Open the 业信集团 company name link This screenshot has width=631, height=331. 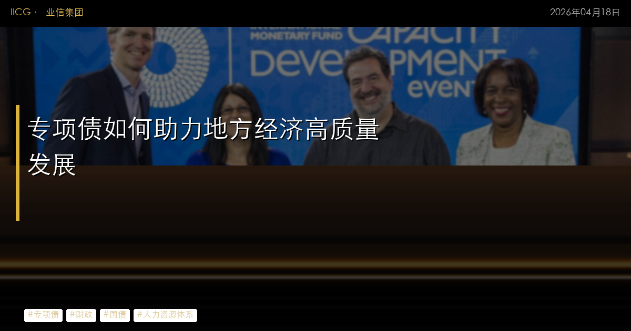(x=65, y=13)
